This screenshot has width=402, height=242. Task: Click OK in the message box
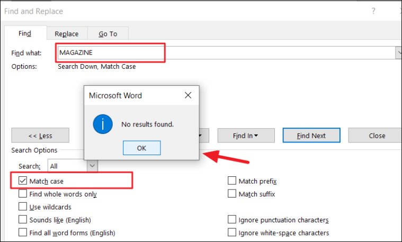141,148
